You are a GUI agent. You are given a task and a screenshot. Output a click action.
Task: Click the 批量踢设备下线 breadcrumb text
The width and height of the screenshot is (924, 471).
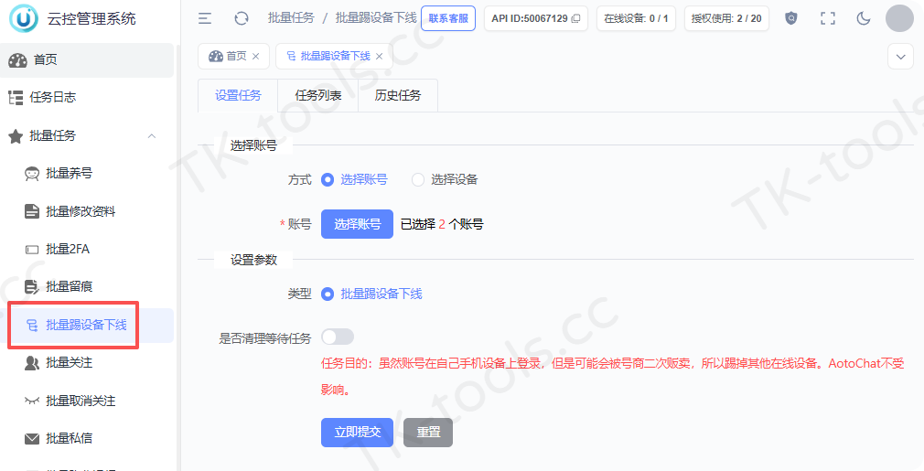coord(376,18)
